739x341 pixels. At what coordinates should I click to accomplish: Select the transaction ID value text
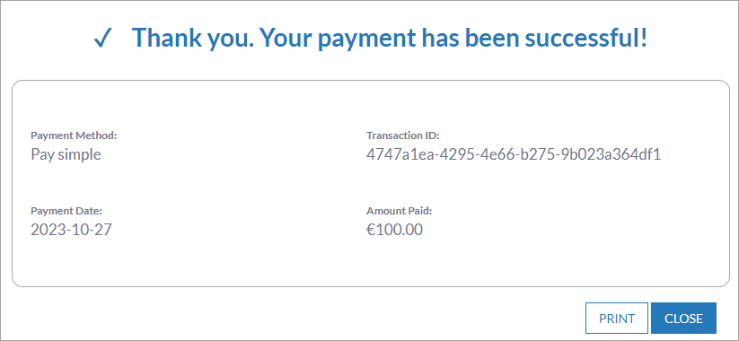pos(514,154)
